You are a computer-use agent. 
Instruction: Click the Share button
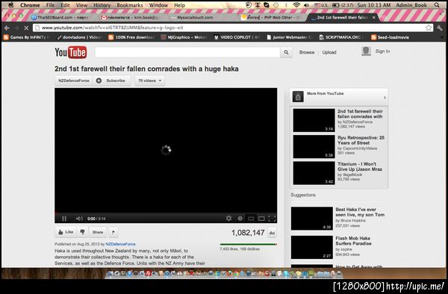pyautogui.click(x=97, y=232)
